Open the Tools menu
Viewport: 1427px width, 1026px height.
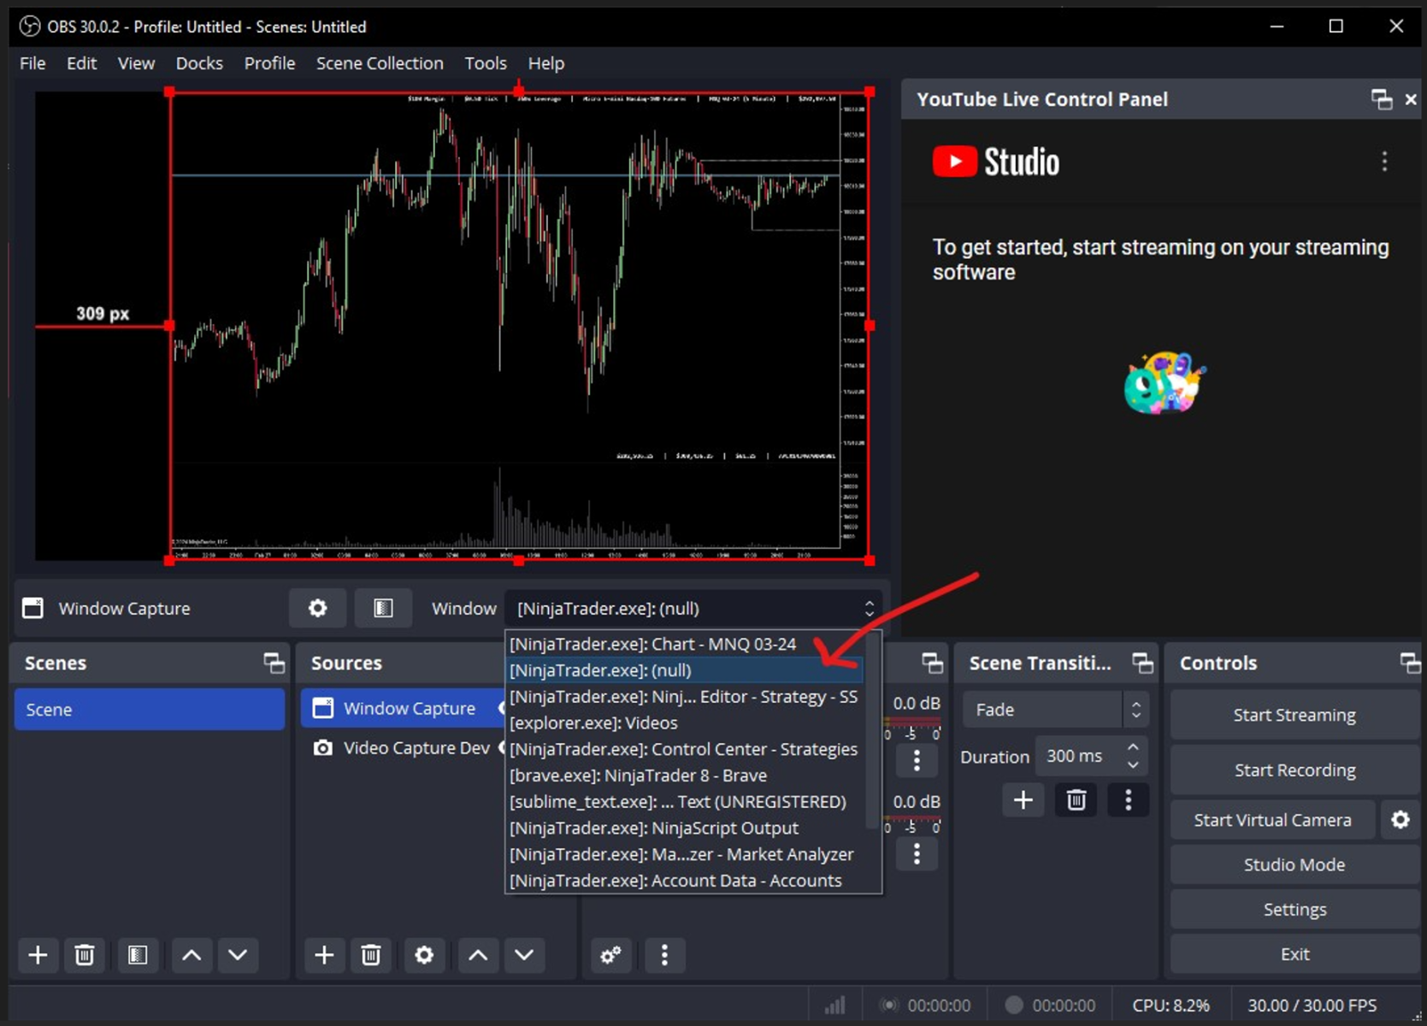click(486, 63)
